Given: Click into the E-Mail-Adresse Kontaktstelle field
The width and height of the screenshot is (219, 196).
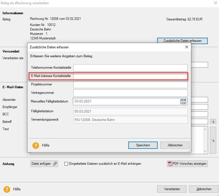Looking at the screenshot, I should coord(130,76).
